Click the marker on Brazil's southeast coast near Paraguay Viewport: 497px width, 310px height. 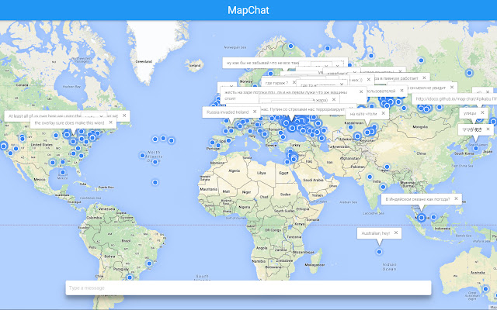149,263
